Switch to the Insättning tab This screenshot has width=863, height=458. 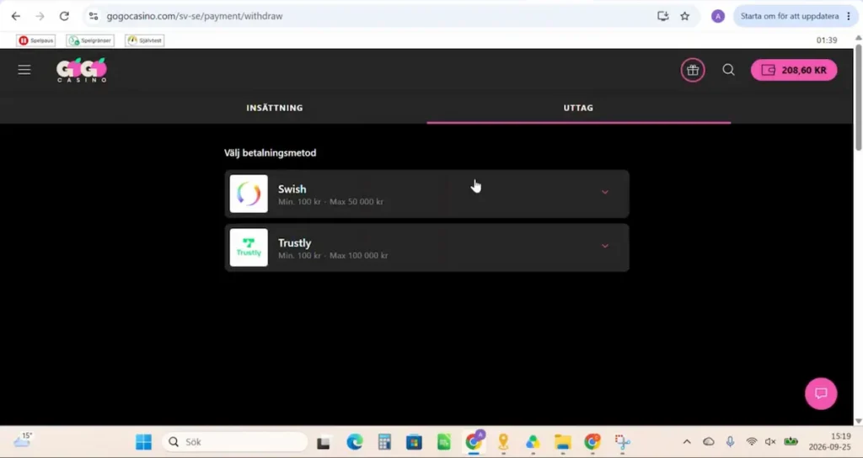click(275, 108)
